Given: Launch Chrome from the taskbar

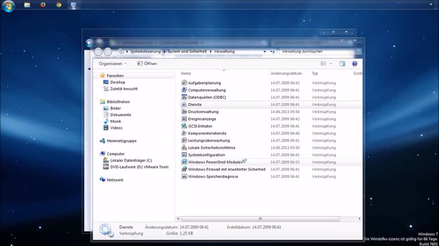Looking at the screenshot, I should click(58, 5).
